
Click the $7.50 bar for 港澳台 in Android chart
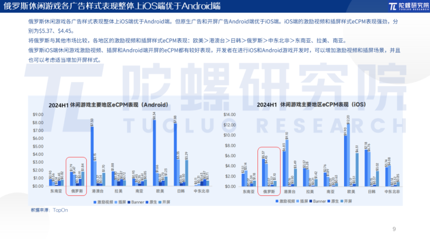point(92,156)
